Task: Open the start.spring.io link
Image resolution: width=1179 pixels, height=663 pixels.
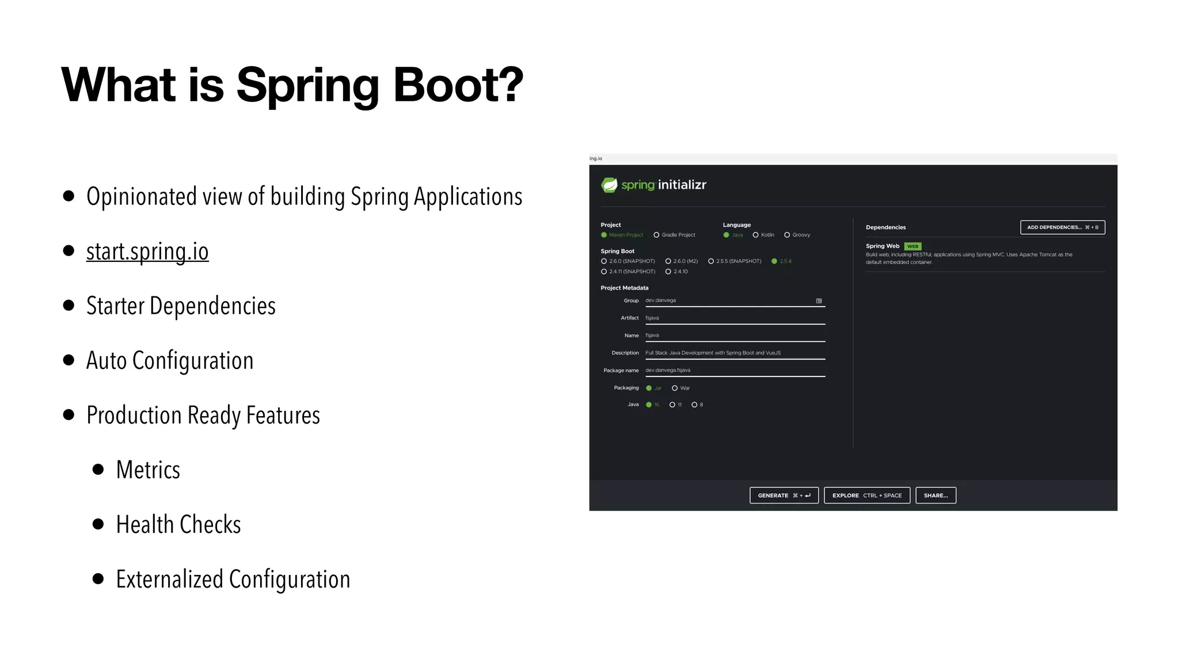Action: coord(147,252)
